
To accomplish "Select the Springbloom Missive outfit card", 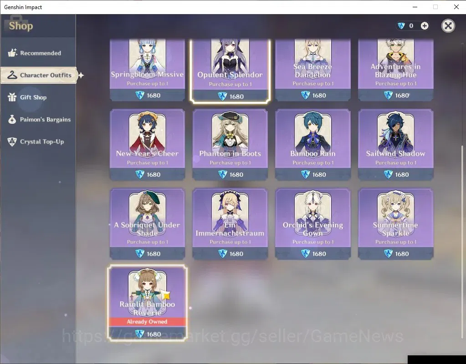I will click(148, 70).
